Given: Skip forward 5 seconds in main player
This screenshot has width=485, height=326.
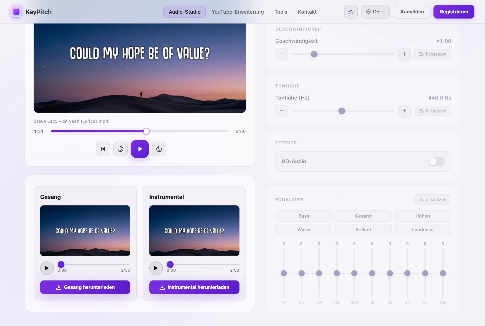Looking at the screenshot, I should point(159,149).
